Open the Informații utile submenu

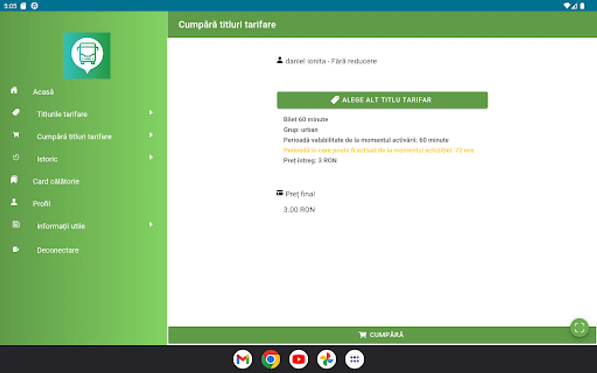point(150,224)
